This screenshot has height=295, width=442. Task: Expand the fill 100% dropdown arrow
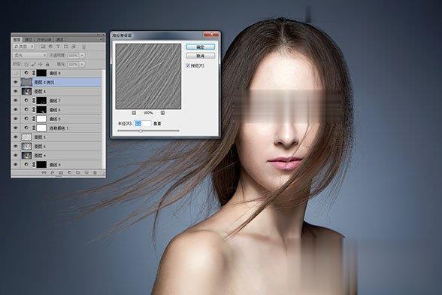(x=82, y=65)
